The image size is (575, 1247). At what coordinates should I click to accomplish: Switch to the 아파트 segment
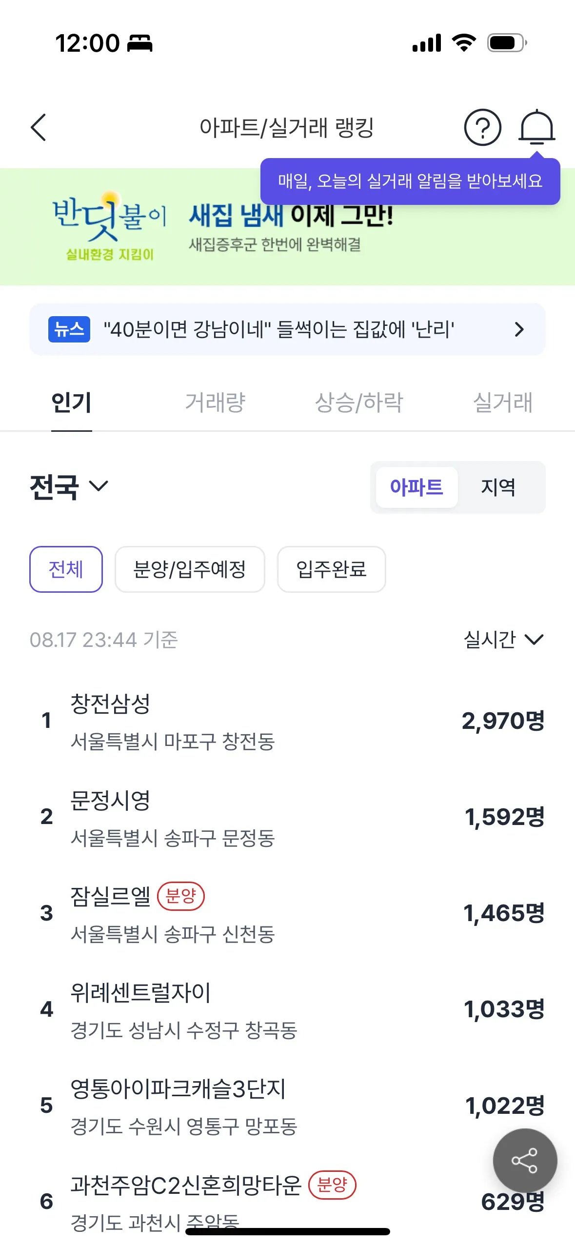click(x=416, y=487)
